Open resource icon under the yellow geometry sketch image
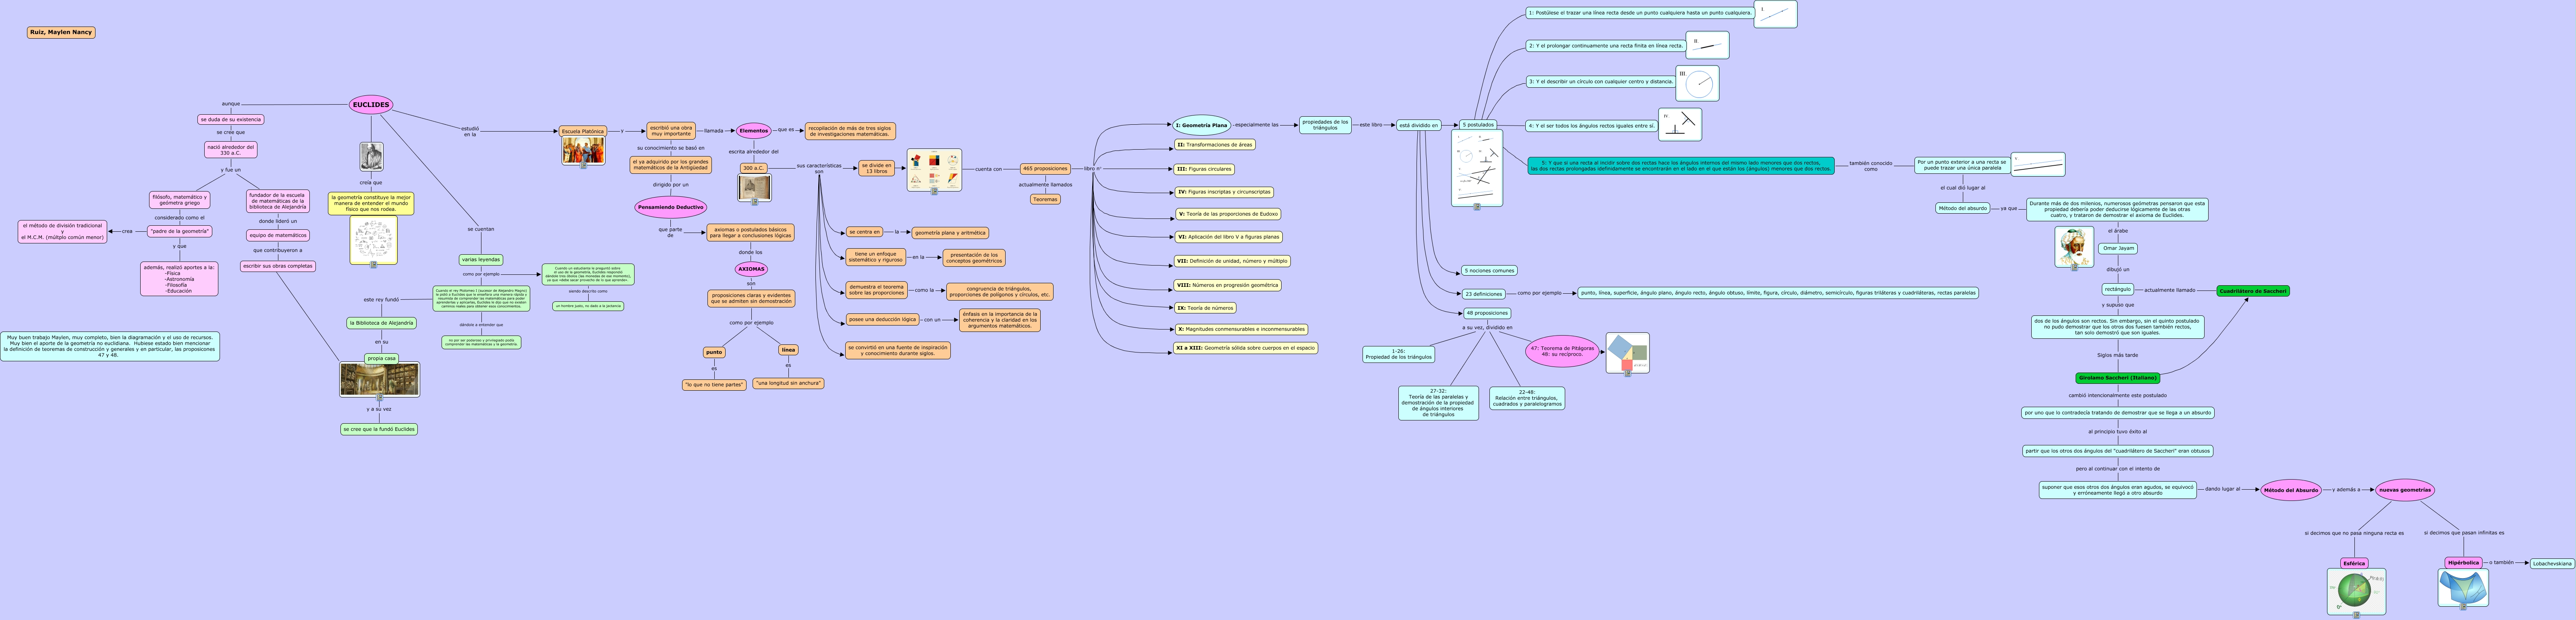This screenshot has width=2576, height=620. 373,265
